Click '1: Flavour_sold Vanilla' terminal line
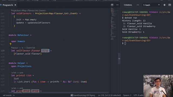The height and width of the screenshot is (97, 173). [138, 23]
